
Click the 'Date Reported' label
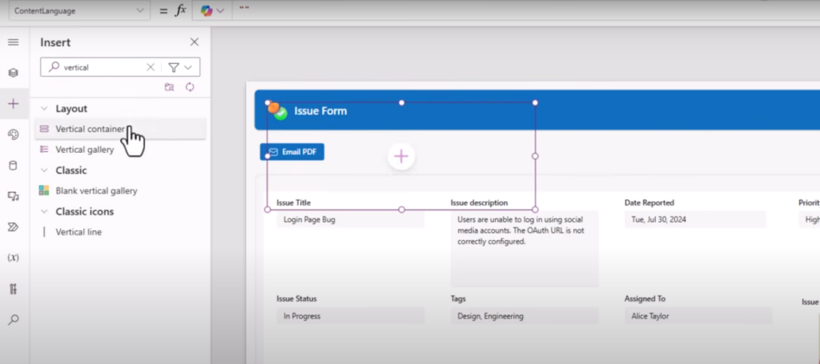click(649, 202)
